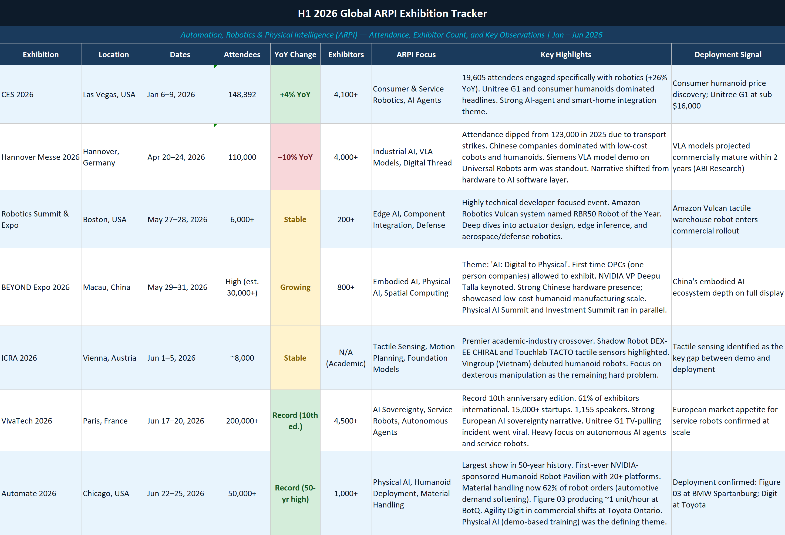Select the 'Record (10th ed.)' cell
The image size is (785, 535).
(x=295, y=421)
